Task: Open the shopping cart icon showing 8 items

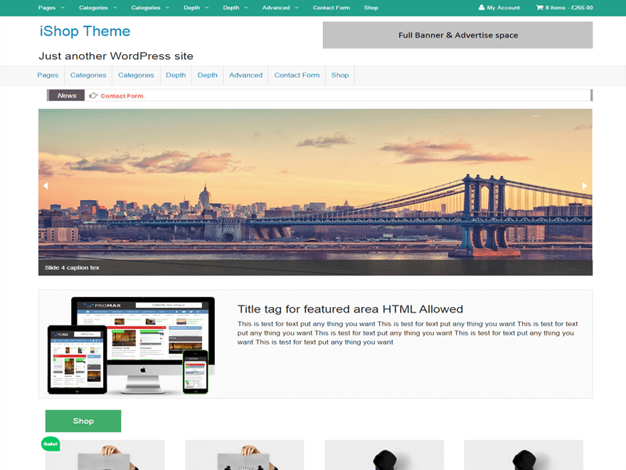Action: coord(539,8)
